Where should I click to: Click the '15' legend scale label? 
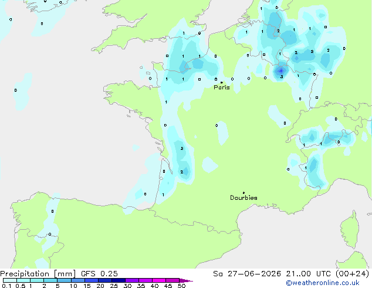click(87, 286)
